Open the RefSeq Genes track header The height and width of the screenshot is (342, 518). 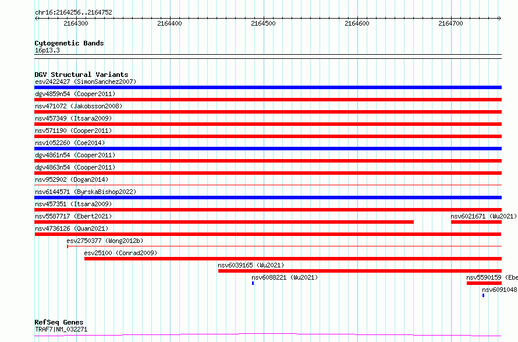tap(59, 322)
